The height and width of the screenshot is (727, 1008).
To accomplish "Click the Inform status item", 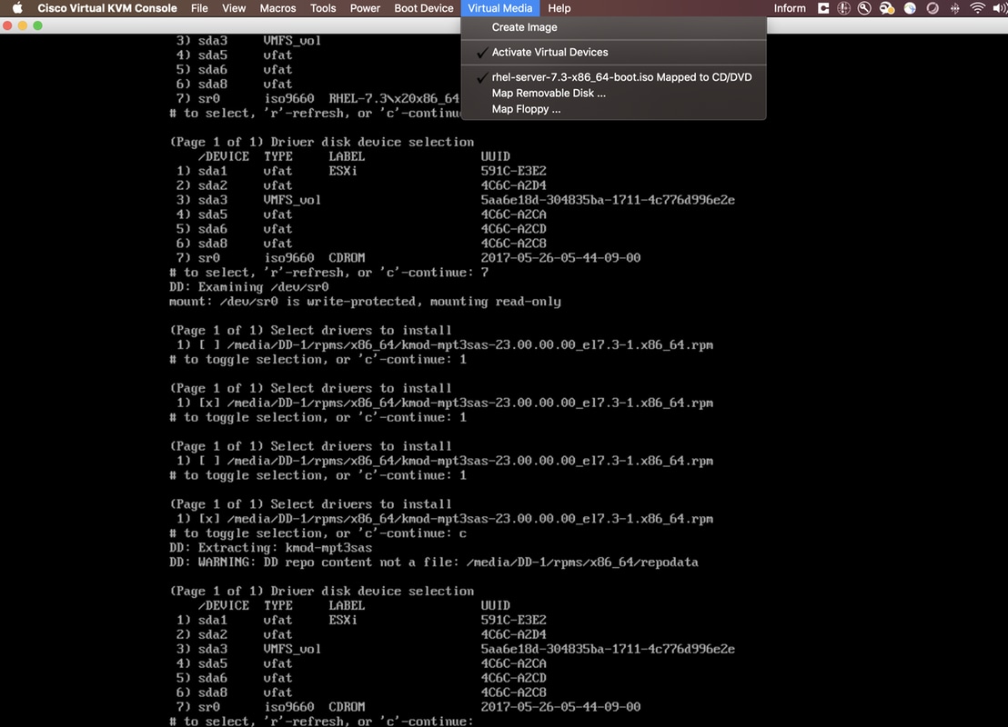I will coord(790,8).
